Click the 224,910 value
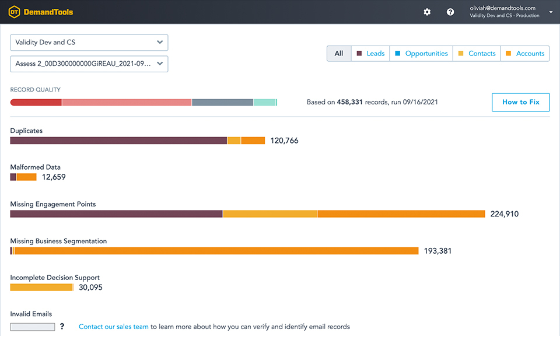Screen dimensions: 560x350 (x=504, y=214)
